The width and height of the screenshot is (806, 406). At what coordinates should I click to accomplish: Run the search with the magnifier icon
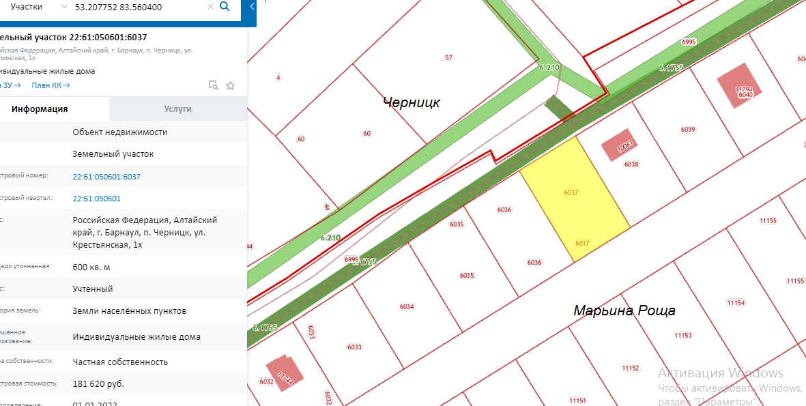coord(224,7)
